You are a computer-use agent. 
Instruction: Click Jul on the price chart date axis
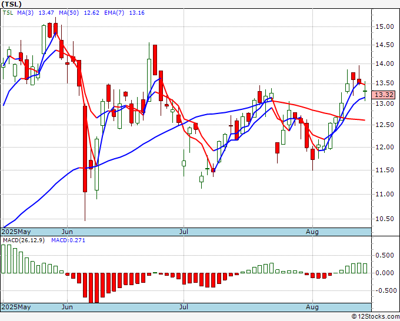coord(184,232)
